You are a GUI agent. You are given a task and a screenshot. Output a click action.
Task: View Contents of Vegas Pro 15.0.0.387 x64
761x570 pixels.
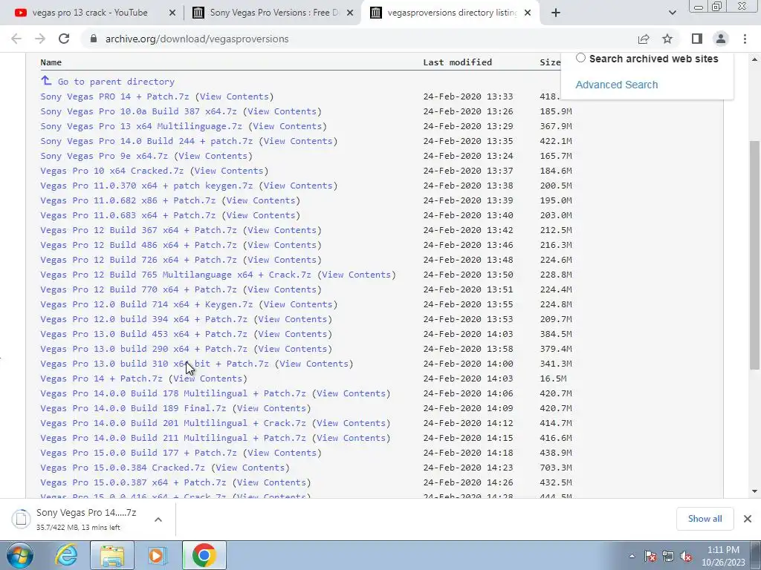(271, 482)
